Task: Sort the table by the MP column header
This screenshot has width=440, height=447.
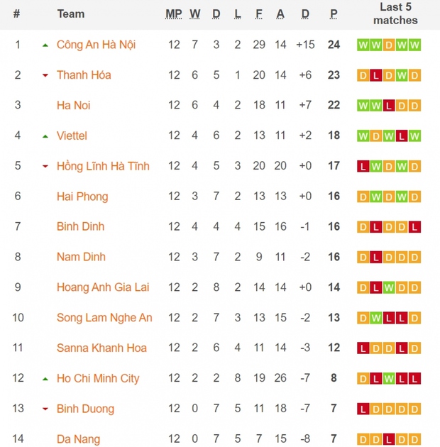Action: tap(173, 14)
